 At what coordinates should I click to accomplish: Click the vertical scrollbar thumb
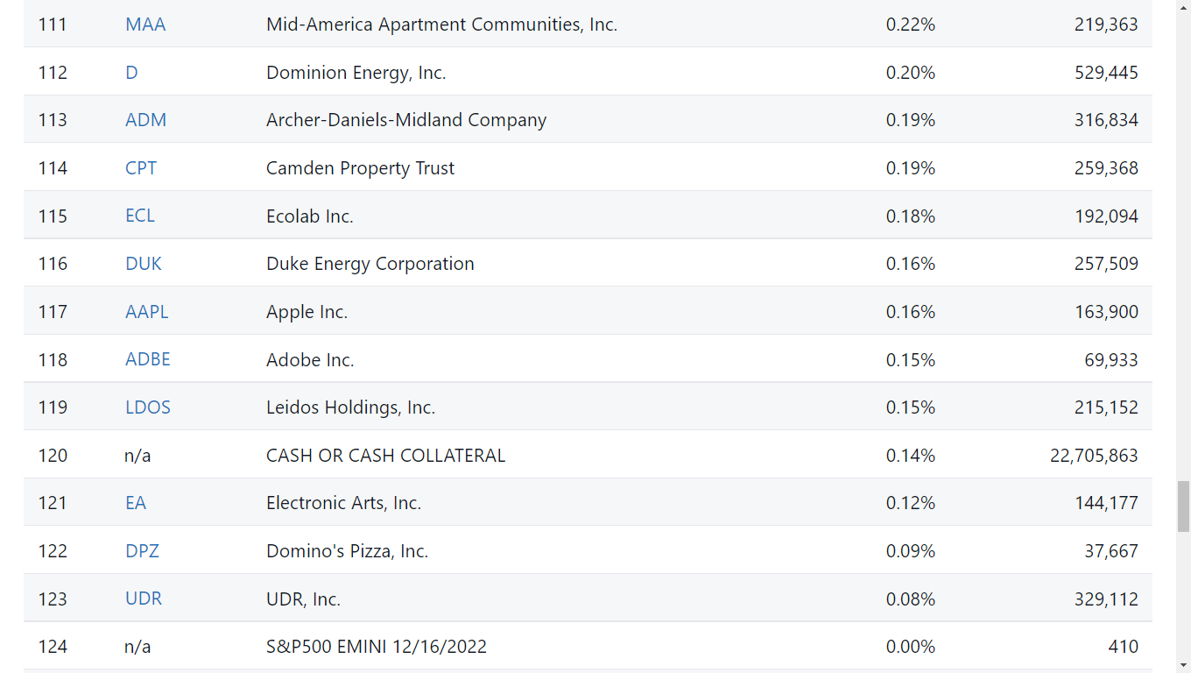point(1183,507)
